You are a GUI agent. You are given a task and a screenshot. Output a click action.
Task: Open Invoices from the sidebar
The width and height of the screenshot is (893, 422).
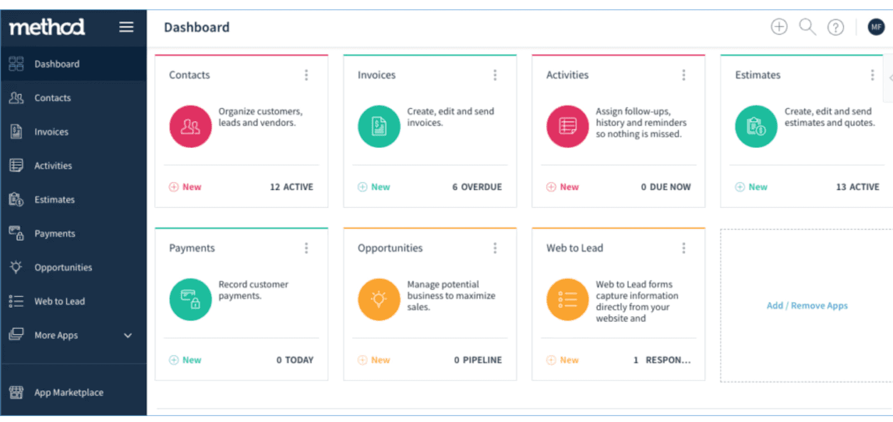73,132
